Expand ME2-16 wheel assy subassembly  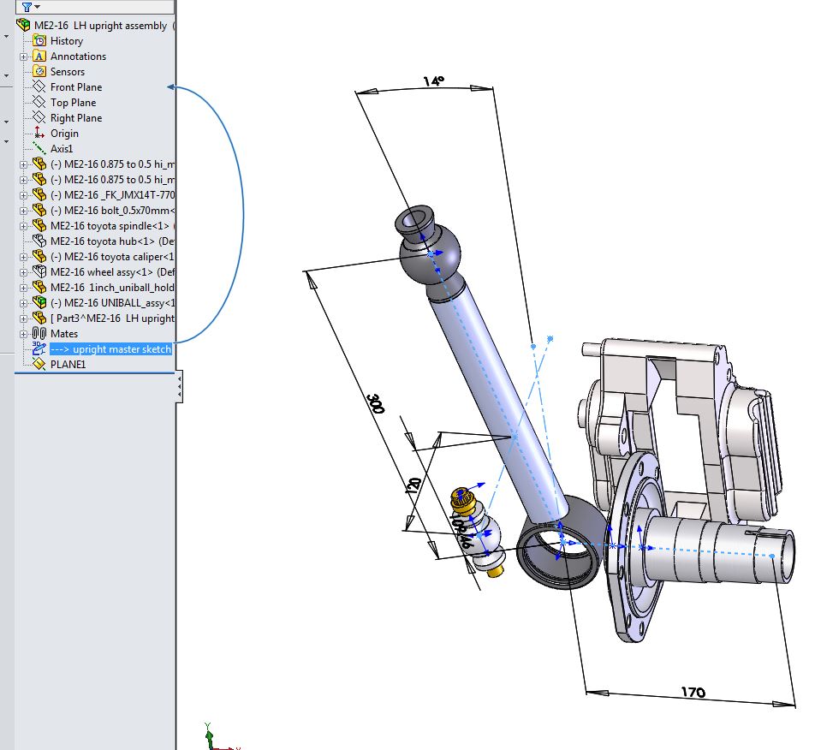click(x=24, y=272)
